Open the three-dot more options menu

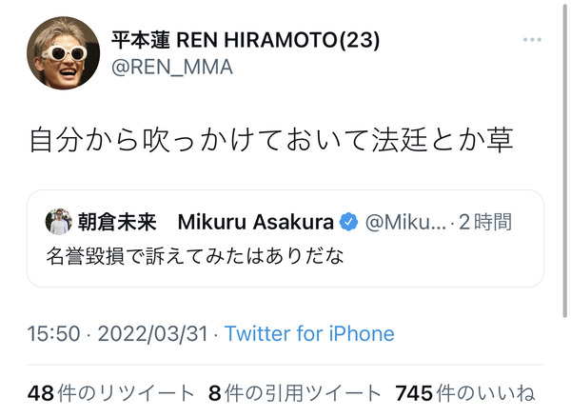coord(532,39)
